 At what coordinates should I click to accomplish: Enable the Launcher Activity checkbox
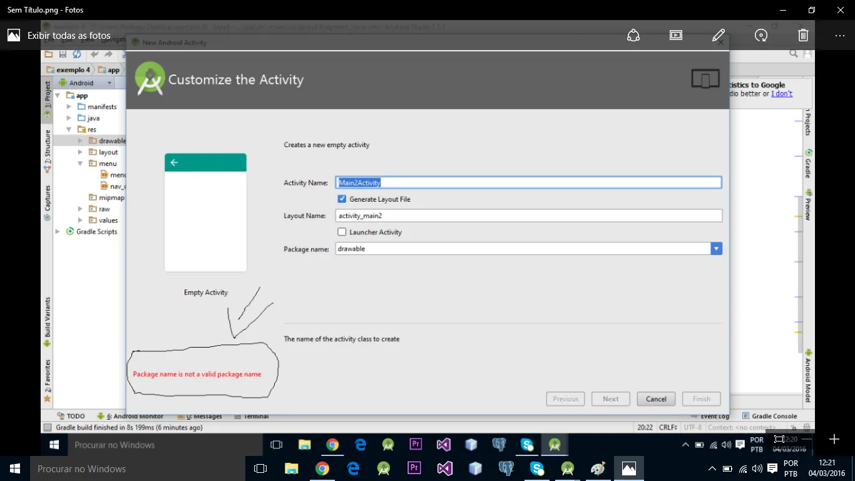[342, 232]
